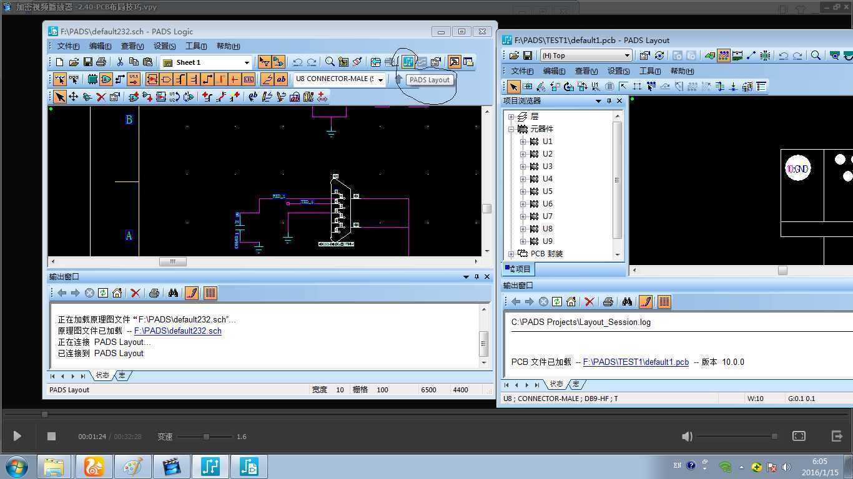Expand the U1 component node
Viewport: 853px width, 479px height.
tap(523, 142)
